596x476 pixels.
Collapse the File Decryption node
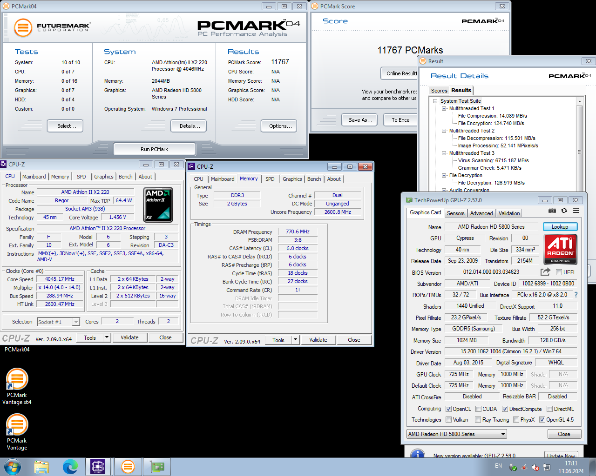[444, 175]
